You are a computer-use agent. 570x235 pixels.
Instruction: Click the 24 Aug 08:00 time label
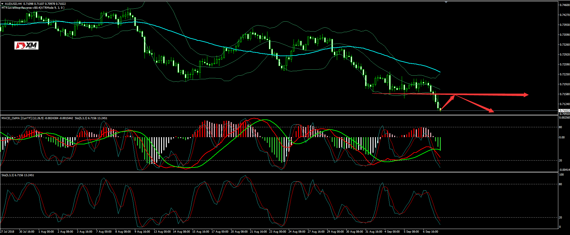pyautogui.click(x=297, y=232)
